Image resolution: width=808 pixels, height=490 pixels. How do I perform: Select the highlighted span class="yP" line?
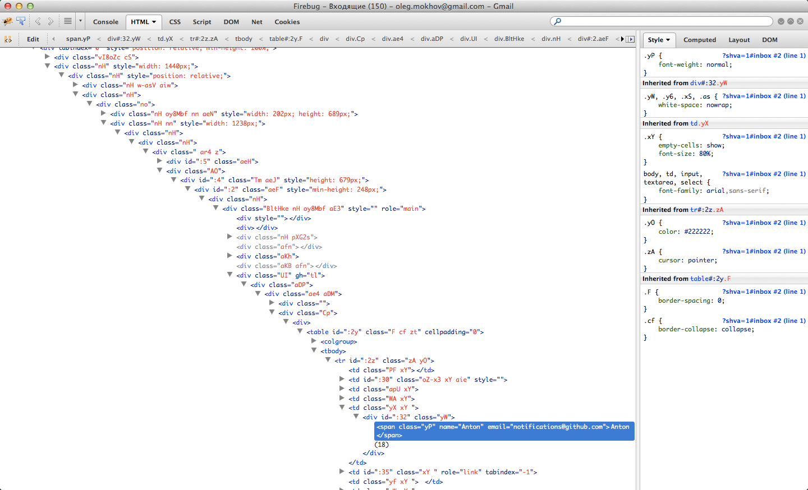pyautogui.click(x=504, y=431)
